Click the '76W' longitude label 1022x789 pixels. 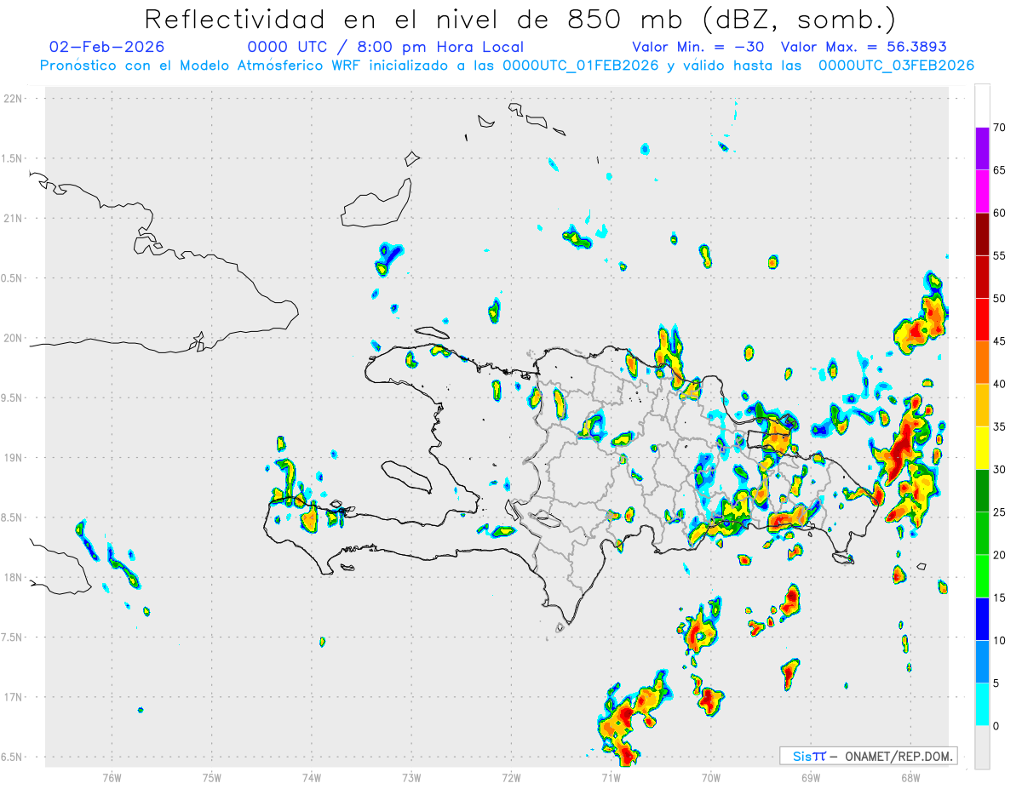(x=112, y=777)
